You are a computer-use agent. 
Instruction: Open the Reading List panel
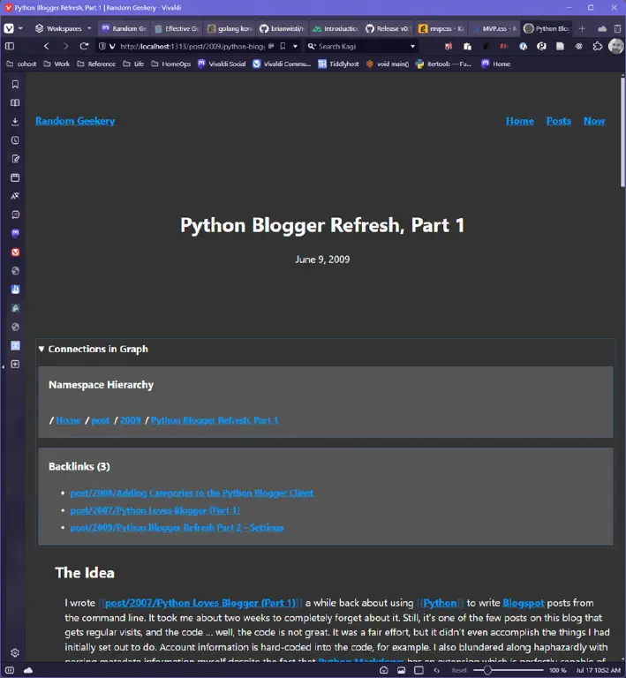(15, 103)
